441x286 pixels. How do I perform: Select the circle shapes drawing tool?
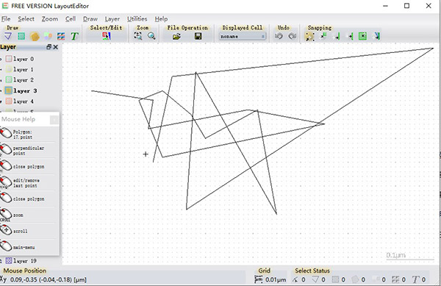[48, 36]
